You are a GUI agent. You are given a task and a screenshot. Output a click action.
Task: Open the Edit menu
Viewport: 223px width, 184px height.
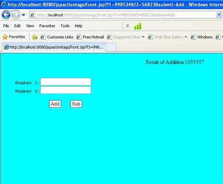(17, 26)
